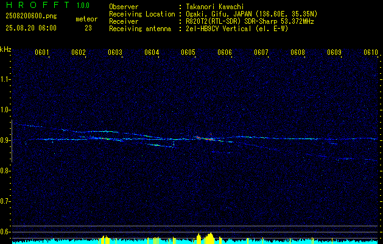
Task: Click the observer name Takanori Kawachi
Action: [x=215, y=7]
